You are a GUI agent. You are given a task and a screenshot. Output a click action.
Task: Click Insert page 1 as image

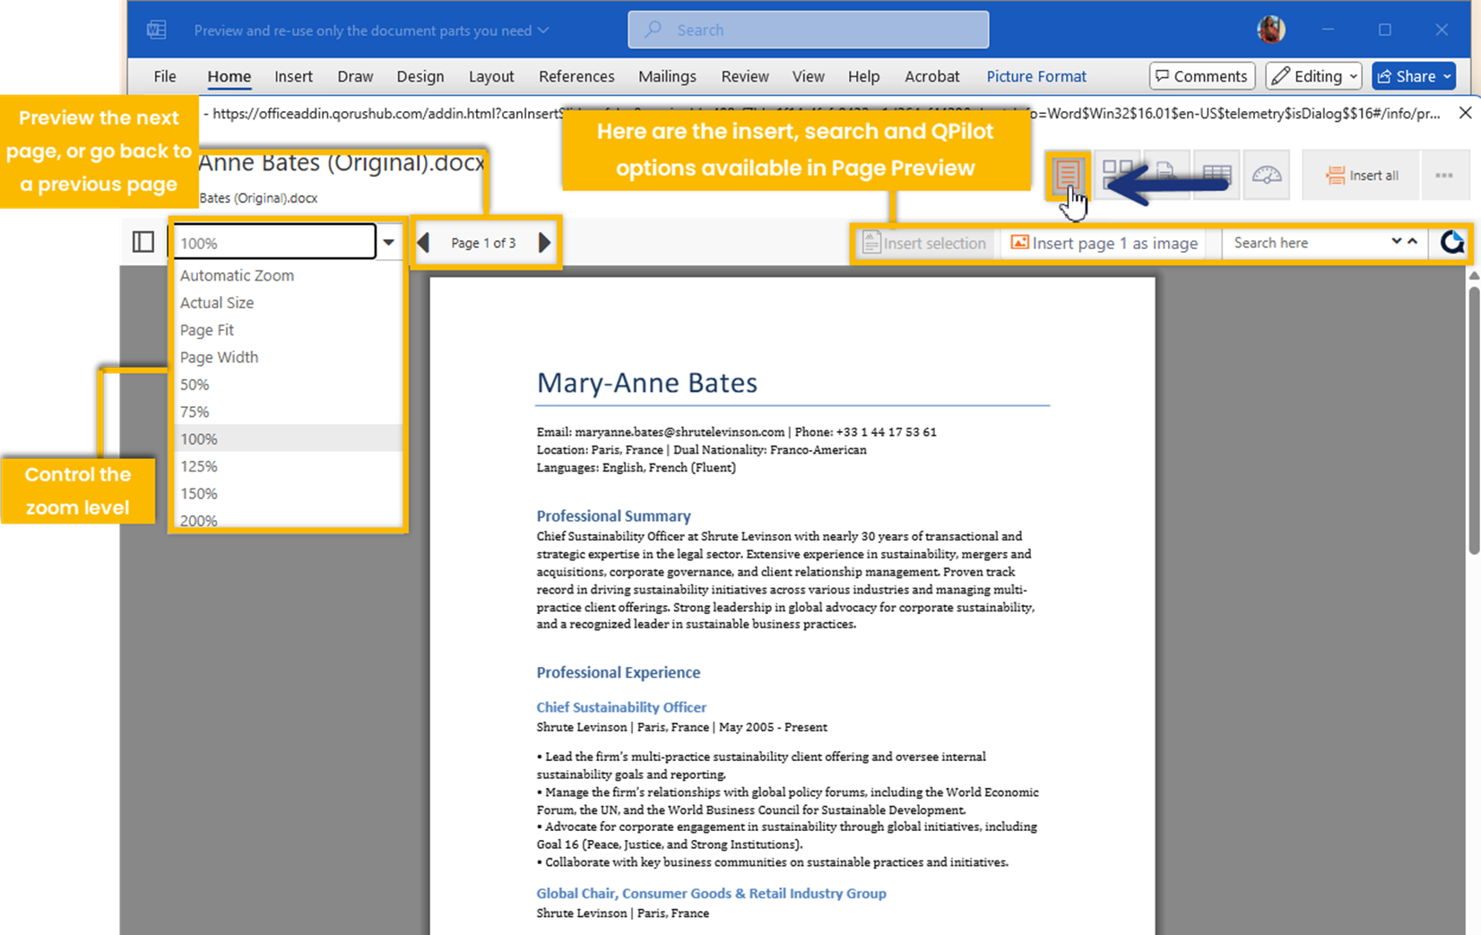click(x=1104, y=243)
